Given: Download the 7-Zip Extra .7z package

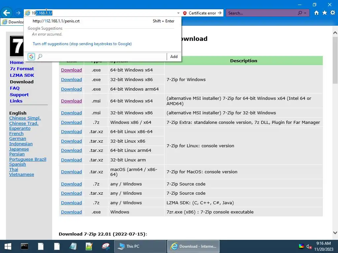Looking at the screenshot, I should [x=71, y=123].
